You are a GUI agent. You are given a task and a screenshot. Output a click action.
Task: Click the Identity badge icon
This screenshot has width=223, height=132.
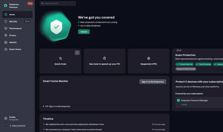tap(6, 42)
